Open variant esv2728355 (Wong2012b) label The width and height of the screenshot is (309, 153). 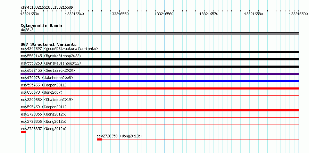click(x=44, y=114)
